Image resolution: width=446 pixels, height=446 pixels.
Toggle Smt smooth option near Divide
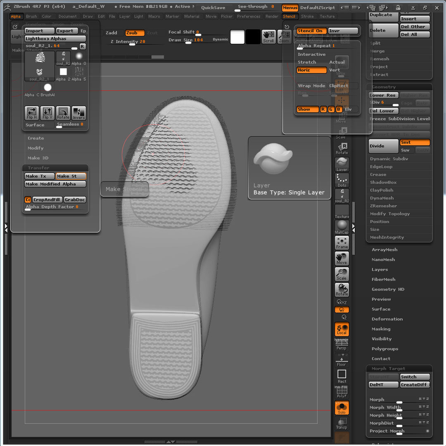pyautogui.click(x=415, y=142)
